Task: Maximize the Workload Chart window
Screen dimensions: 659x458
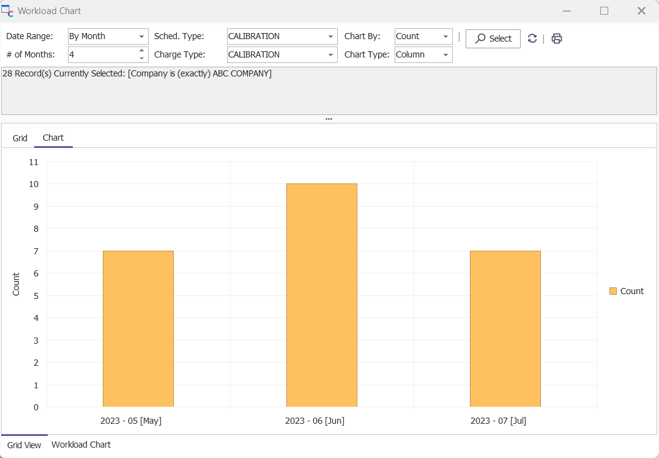Action: 604,11
